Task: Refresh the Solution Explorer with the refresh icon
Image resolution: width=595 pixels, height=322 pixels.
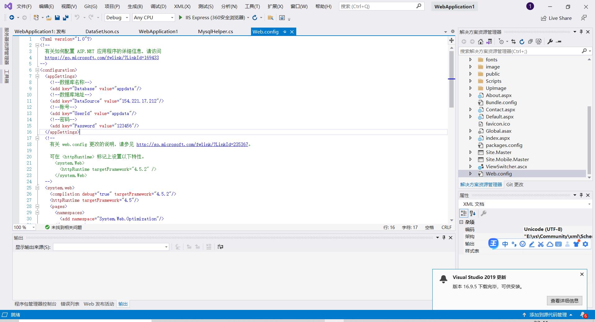Action: 522,42
